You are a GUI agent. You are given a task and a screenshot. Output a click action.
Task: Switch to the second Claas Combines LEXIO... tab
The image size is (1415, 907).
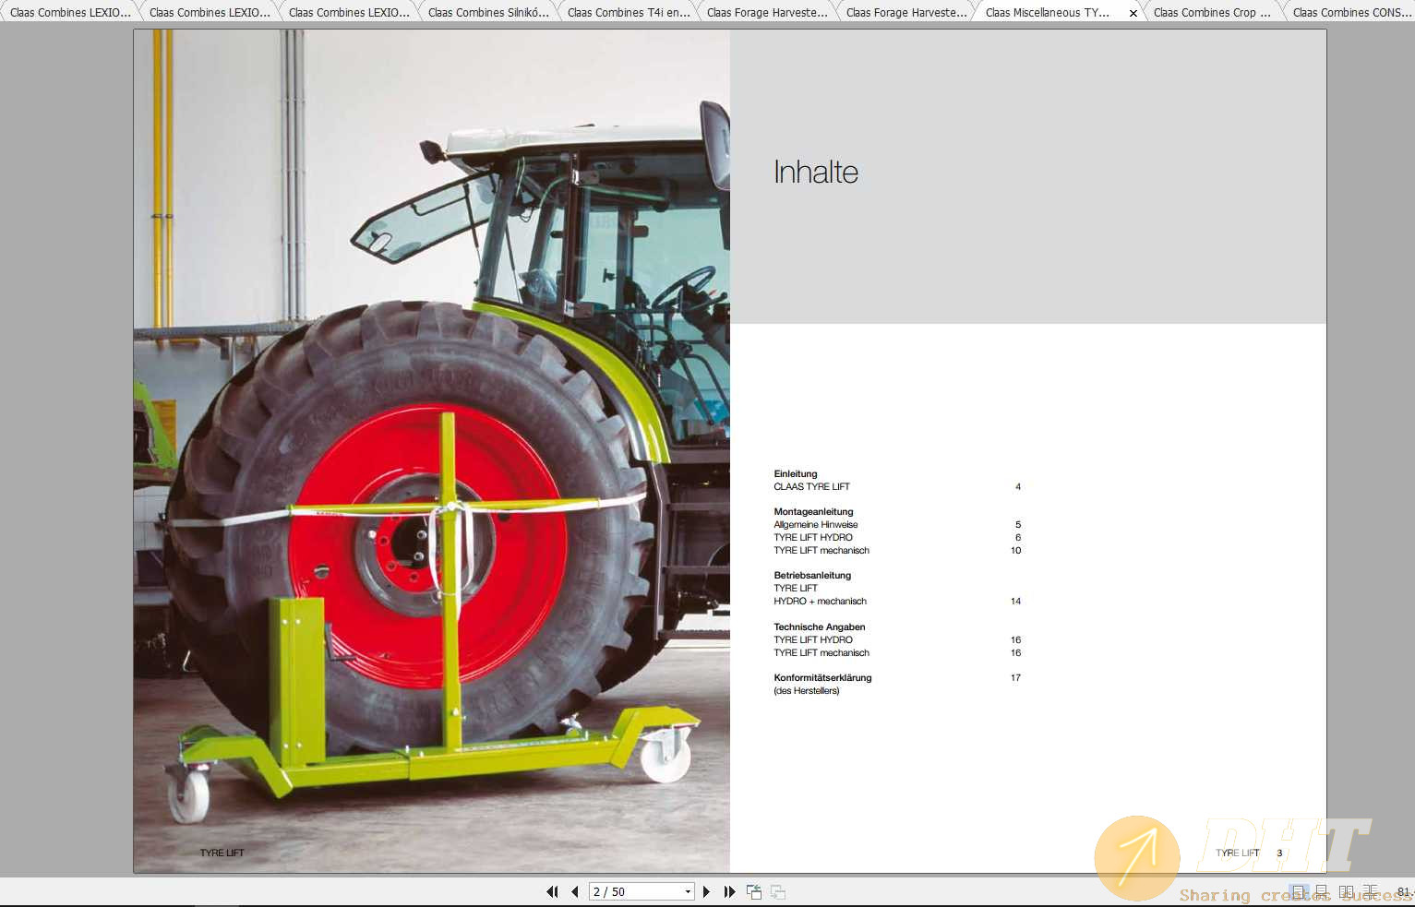(210, 12)
